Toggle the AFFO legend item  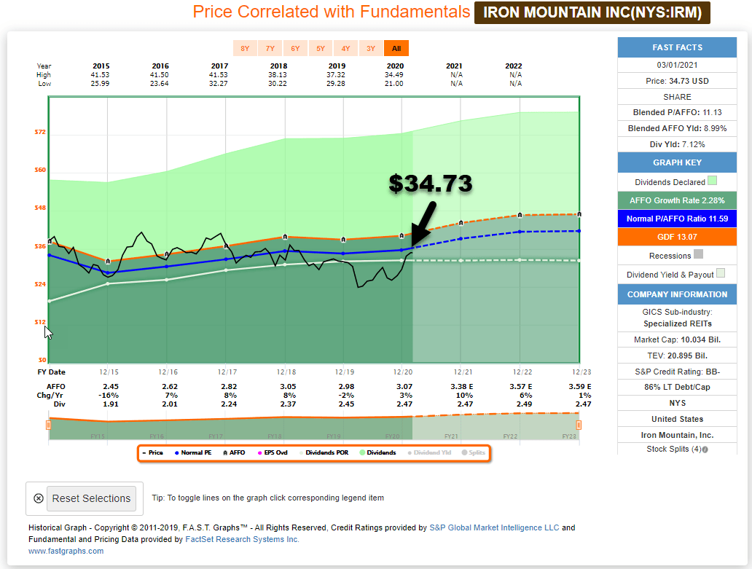234,452
